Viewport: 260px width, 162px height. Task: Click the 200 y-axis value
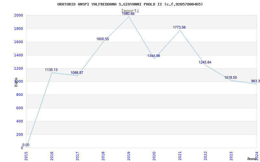coord(20,134)
